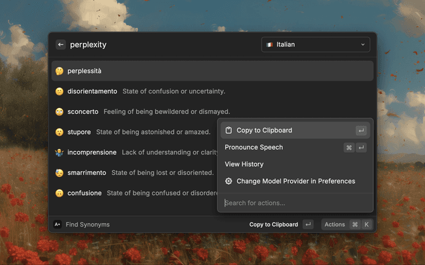Open the Italian language dropdown
425x265 pixels.
(315, 44)
